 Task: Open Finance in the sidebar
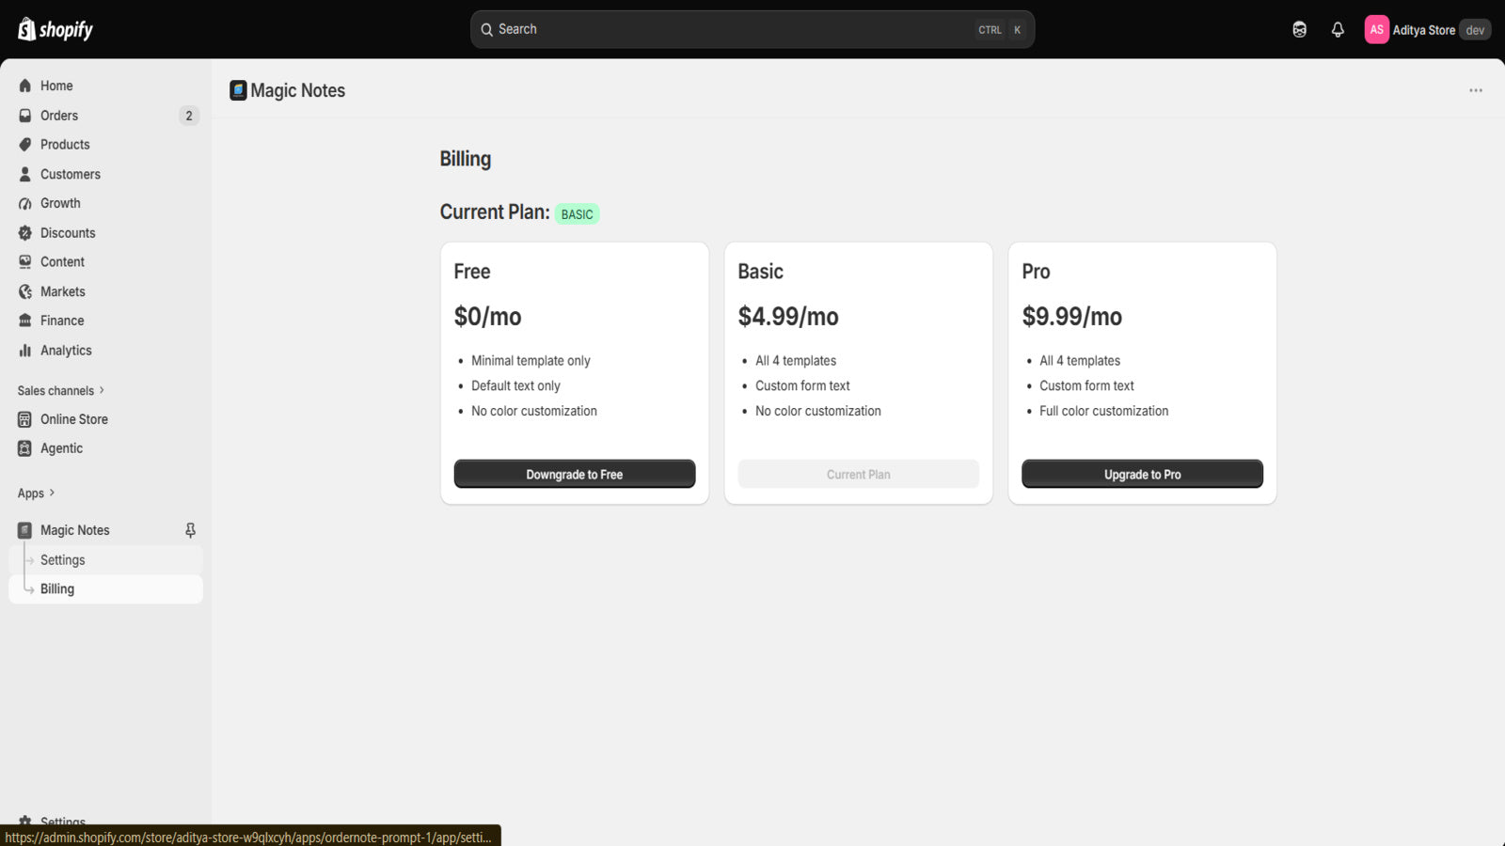coord(105,321)
